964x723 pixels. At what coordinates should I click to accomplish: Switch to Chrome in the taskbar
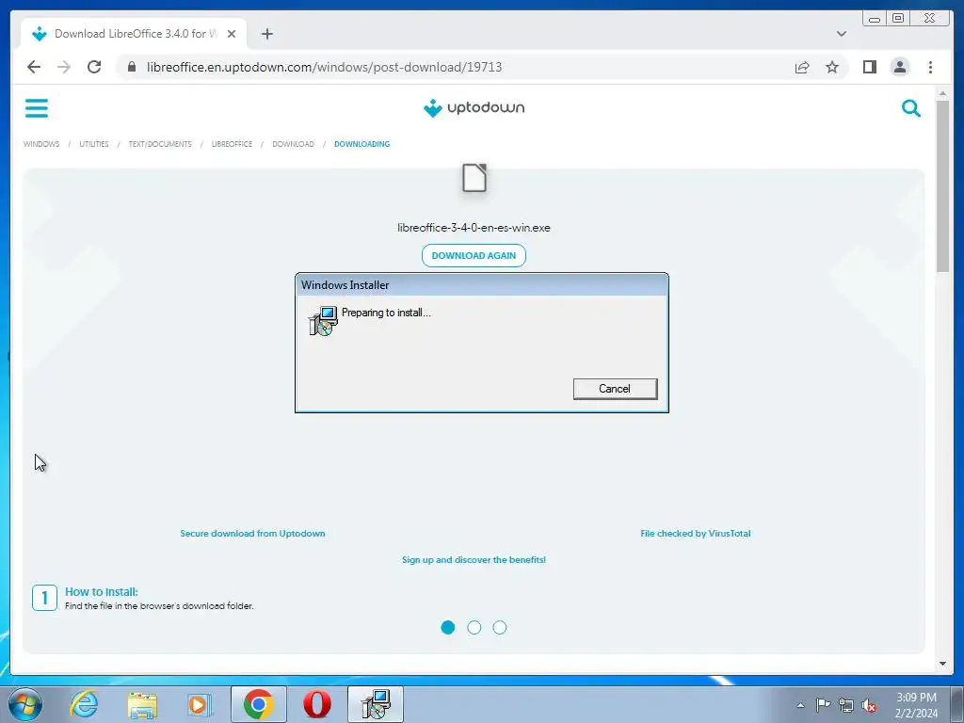coord(258,704)
